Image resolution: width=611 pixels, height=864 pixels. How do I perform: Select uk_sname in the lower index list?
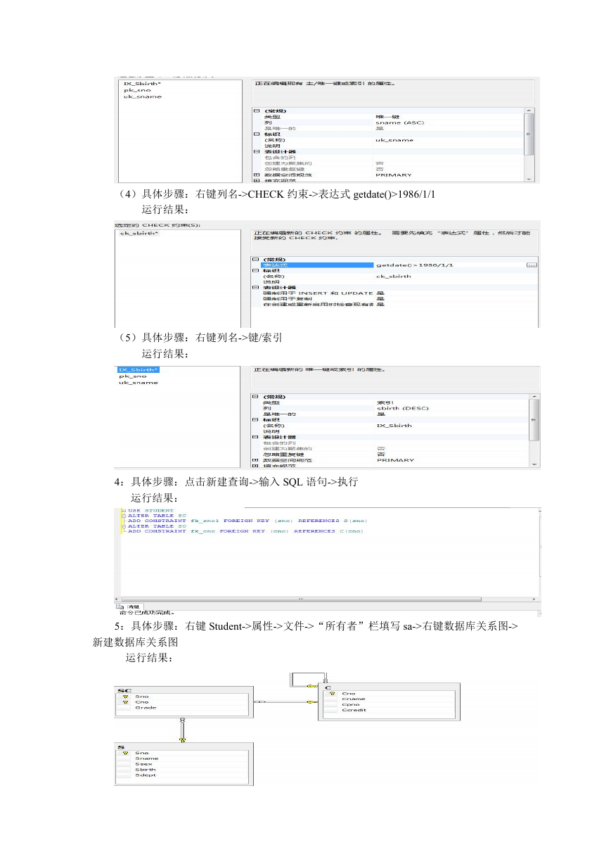[139, 382]
